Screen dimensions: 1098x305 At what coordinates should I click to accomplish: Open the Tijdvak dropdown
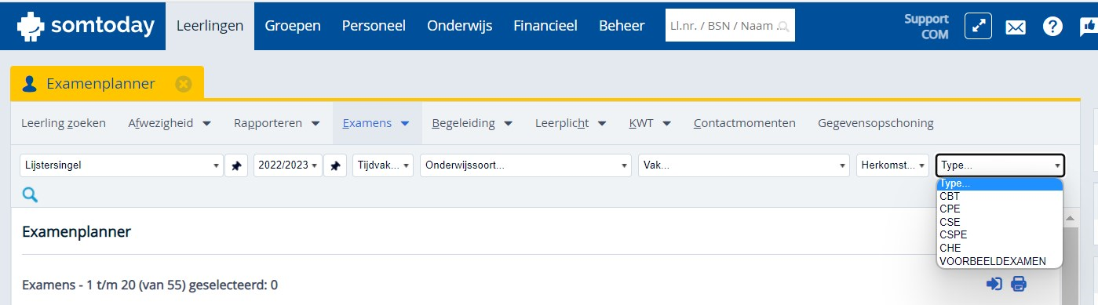coord(383,165)
